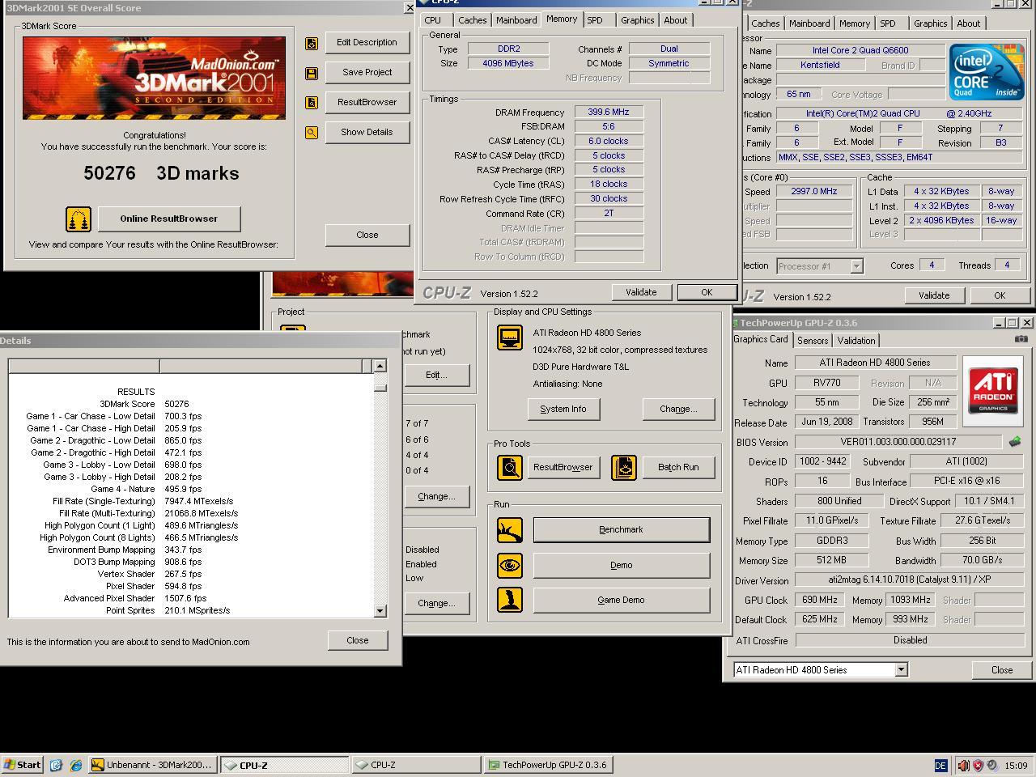Launch the Game Demo button
The height and width of the screenshot is (777, 1036).
[622, 601]
